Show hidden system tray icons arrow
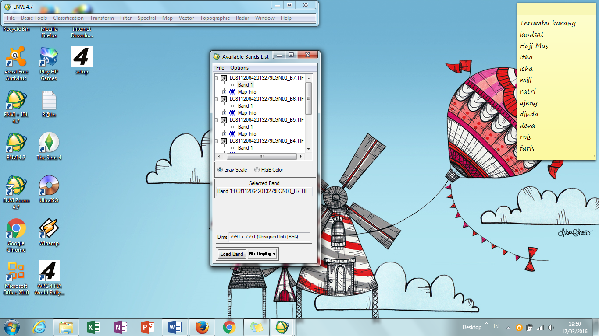Image resolution: width=599 pixels, height=336 pixels. coord(508,327)
